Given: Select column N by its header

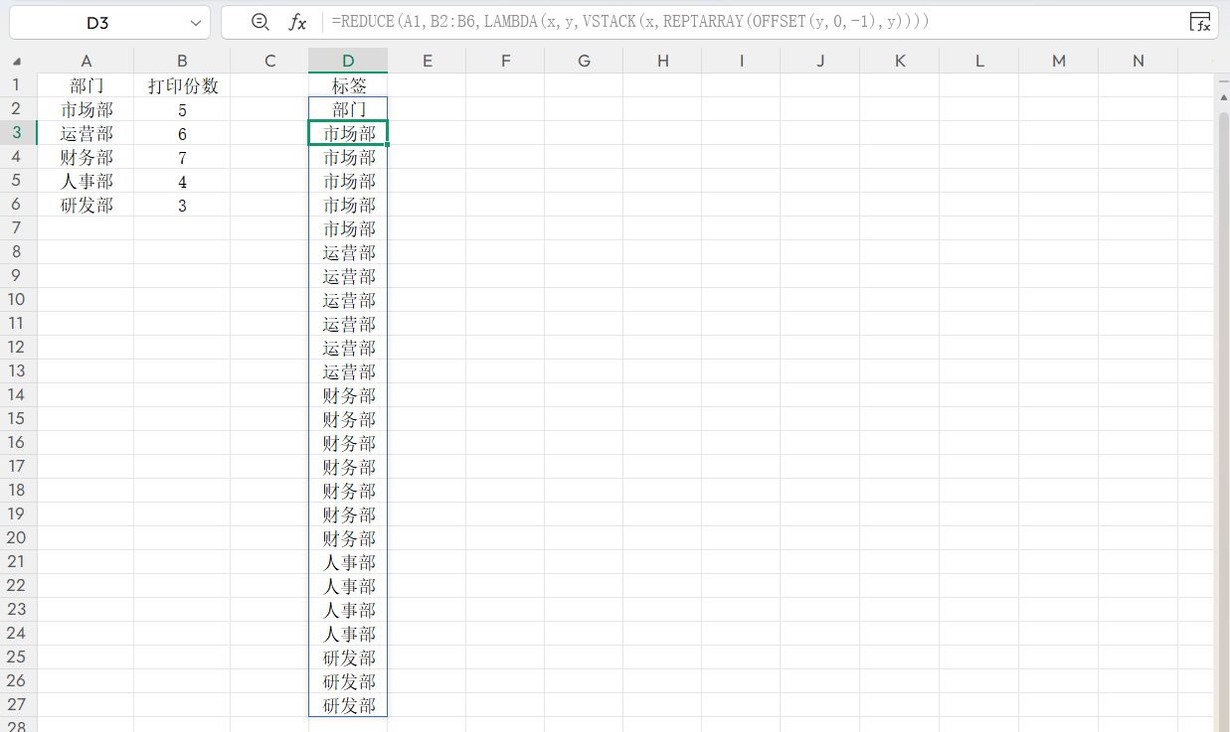Looking at the screenshot, I should pos(1138,61).
